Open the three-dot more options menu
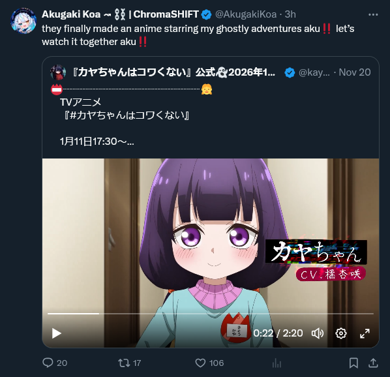 (373, 14)
